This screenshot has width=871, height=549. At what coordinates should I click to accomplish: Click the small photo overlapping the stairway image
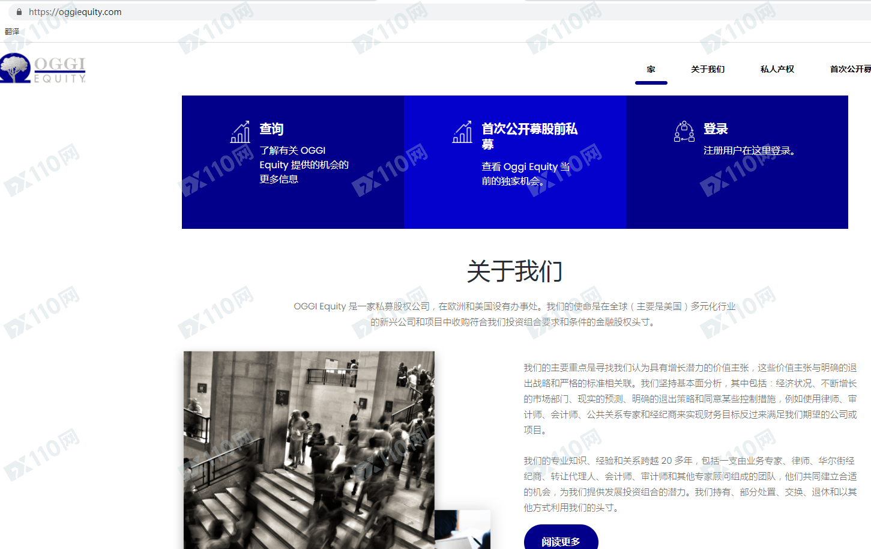point(462,530)
